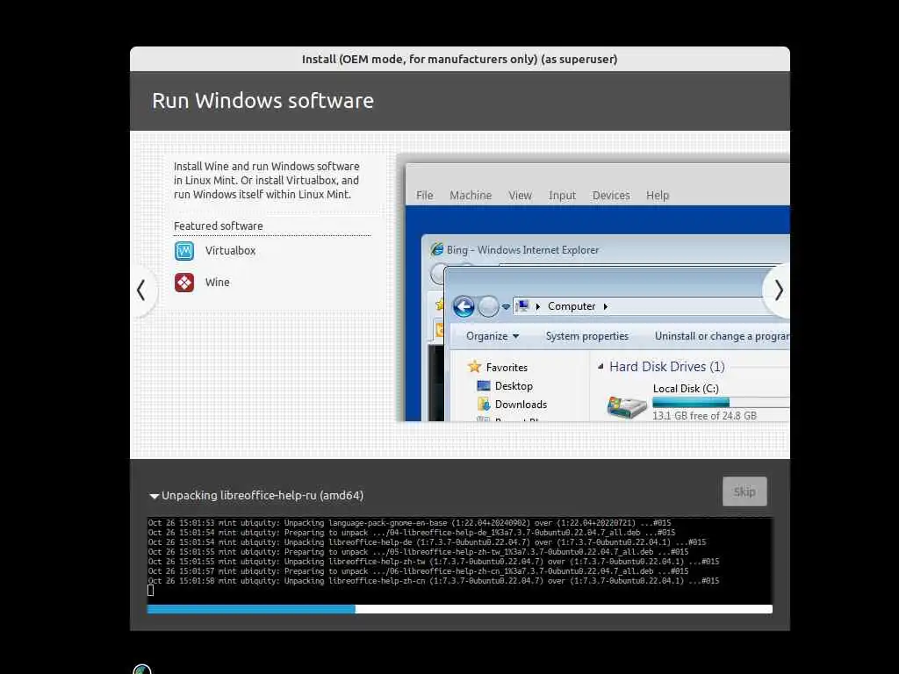Viewport: 899px width, 674px height.
Task: Click the Favorites star icon
Action: [474, 367]
